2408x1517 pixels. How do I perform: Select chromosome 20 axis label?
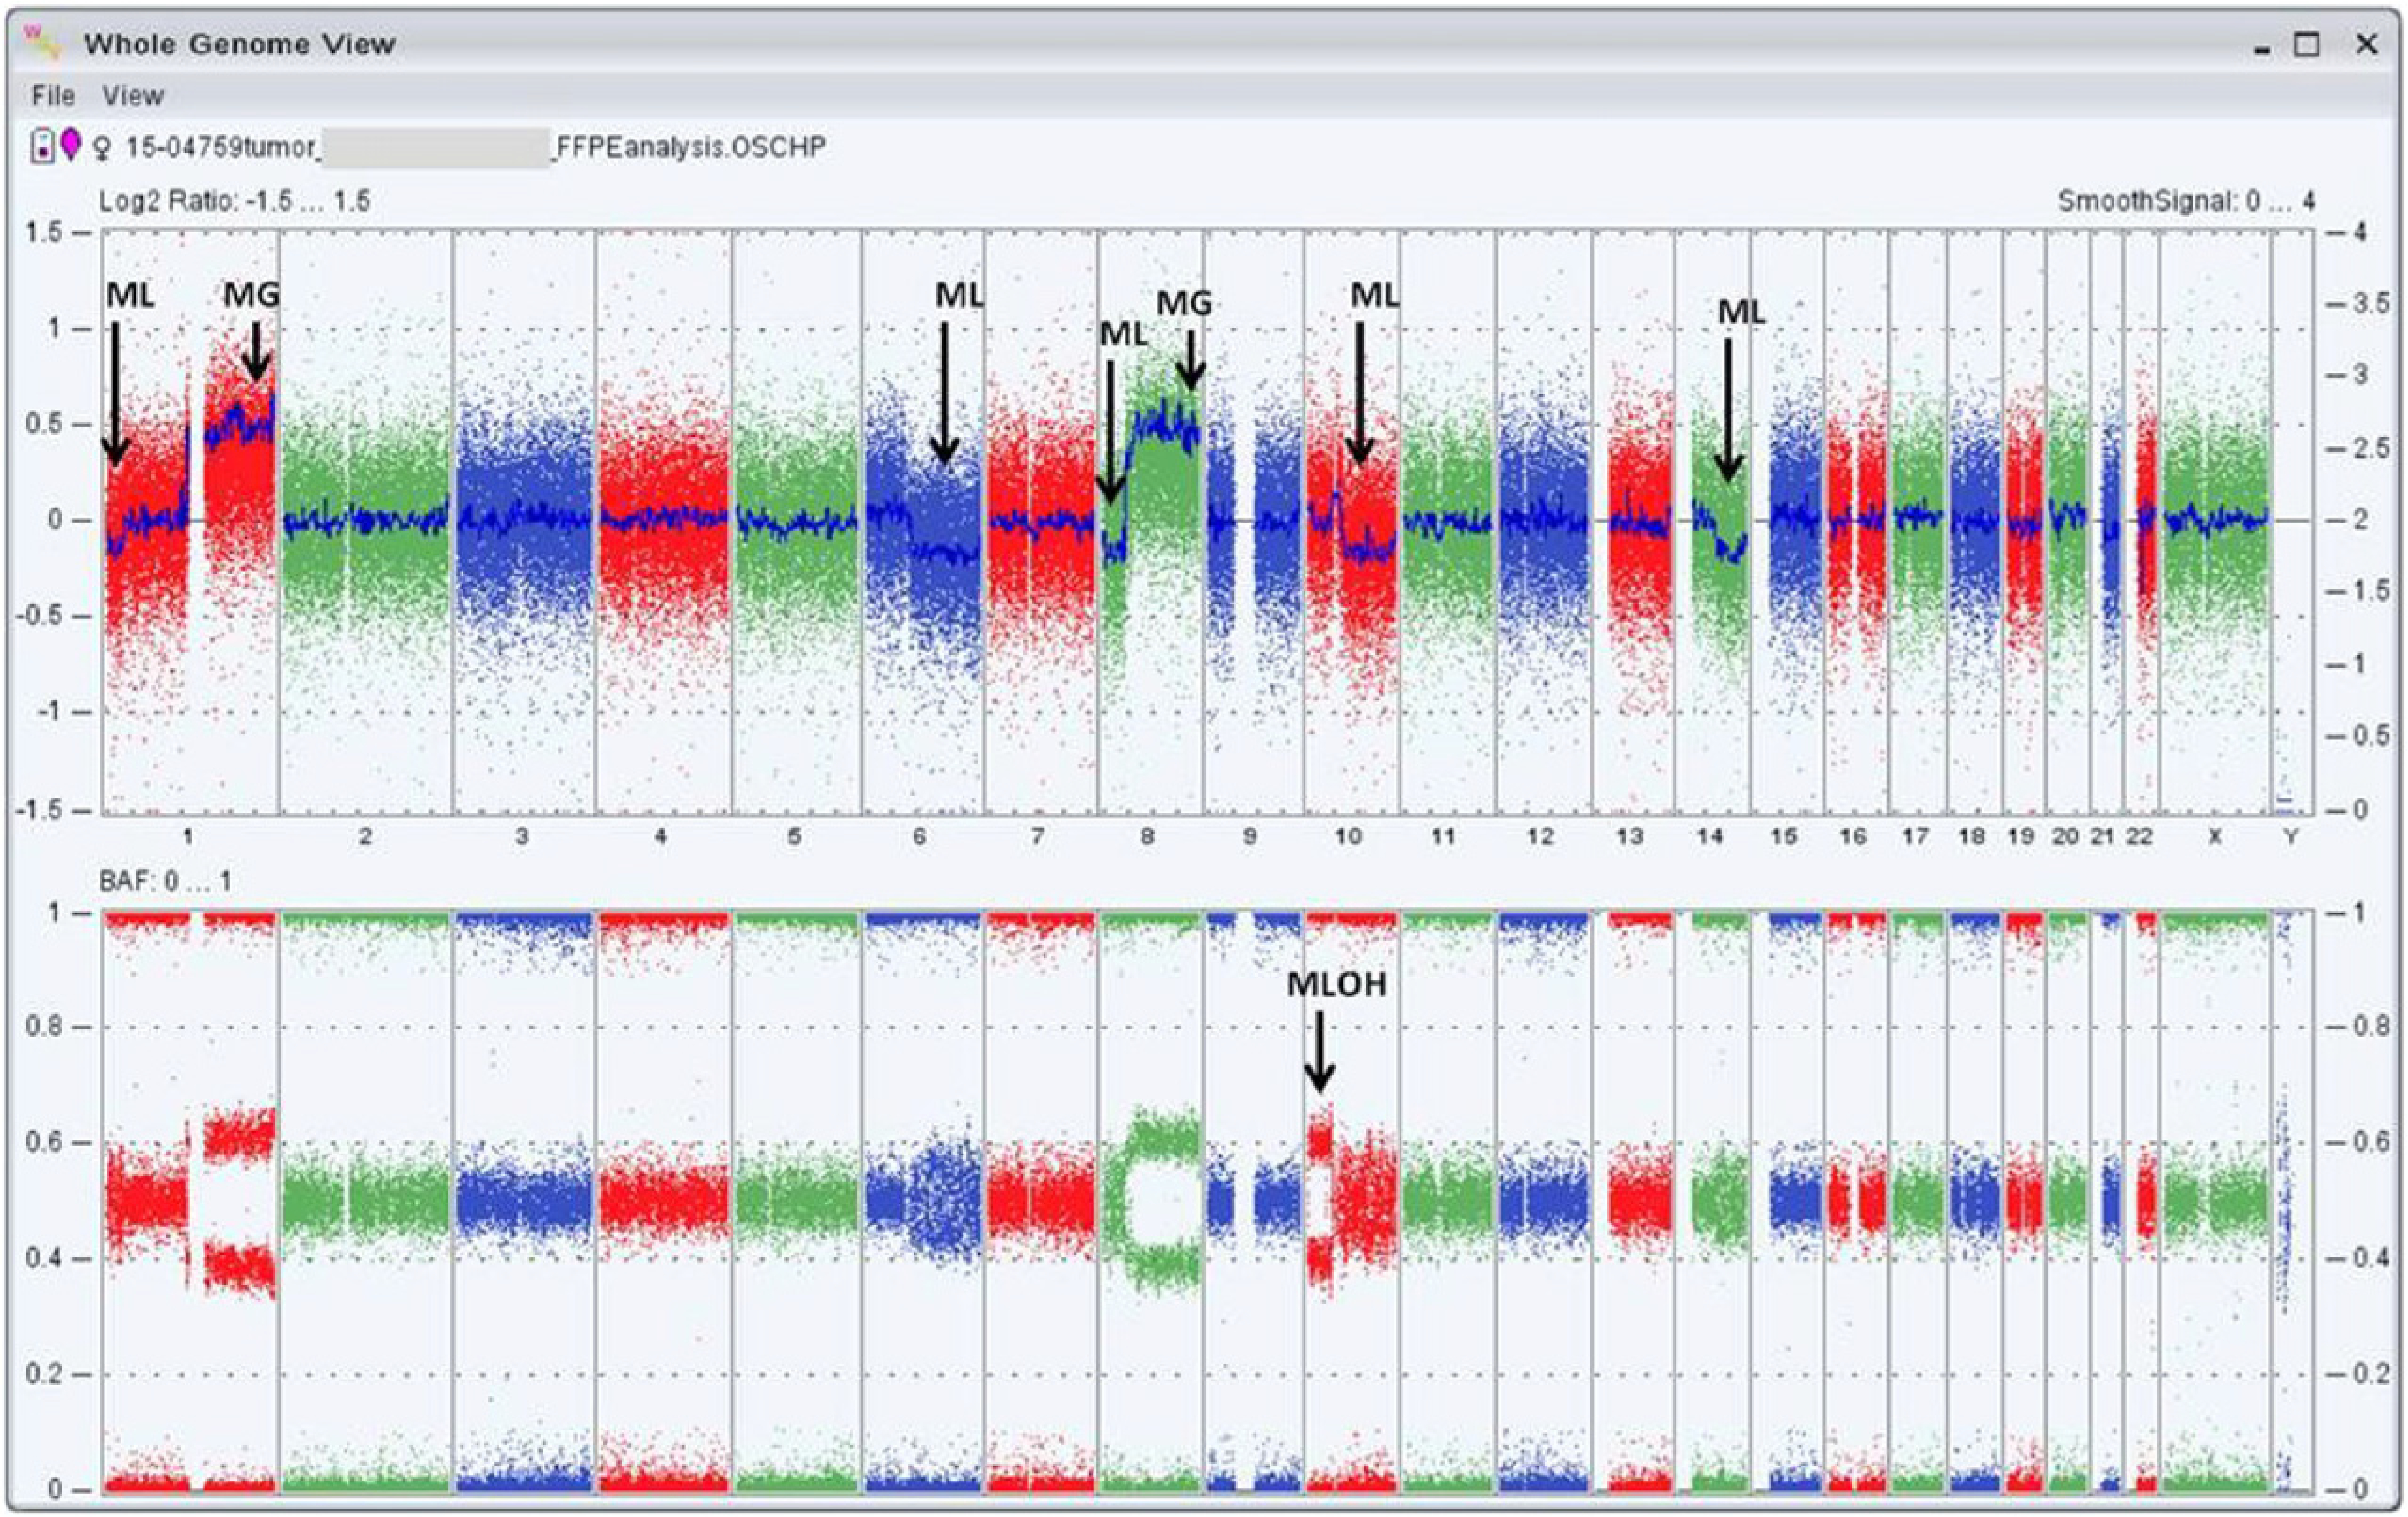point(2065,837)
